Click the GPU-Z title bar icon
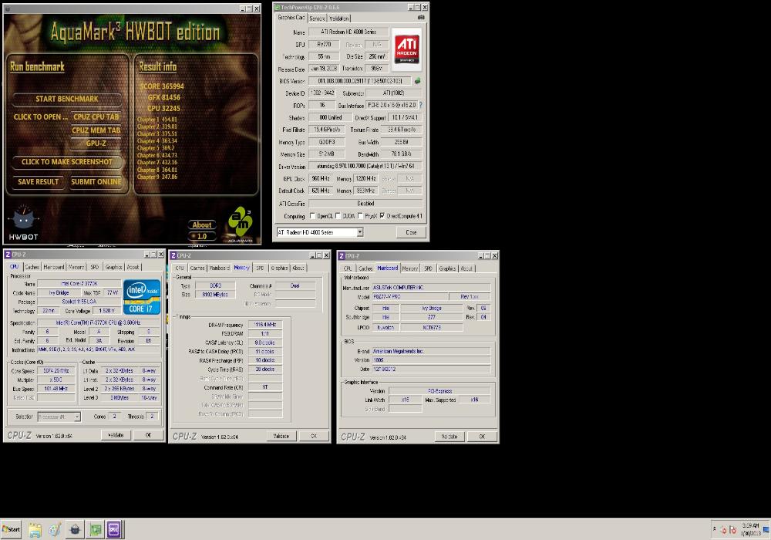 coord(277,7)
